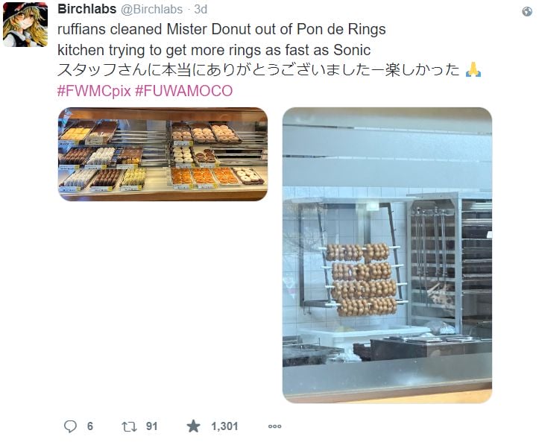Open the Birchlabs profile avatar
539x445 pixels.
pos(25,24)
